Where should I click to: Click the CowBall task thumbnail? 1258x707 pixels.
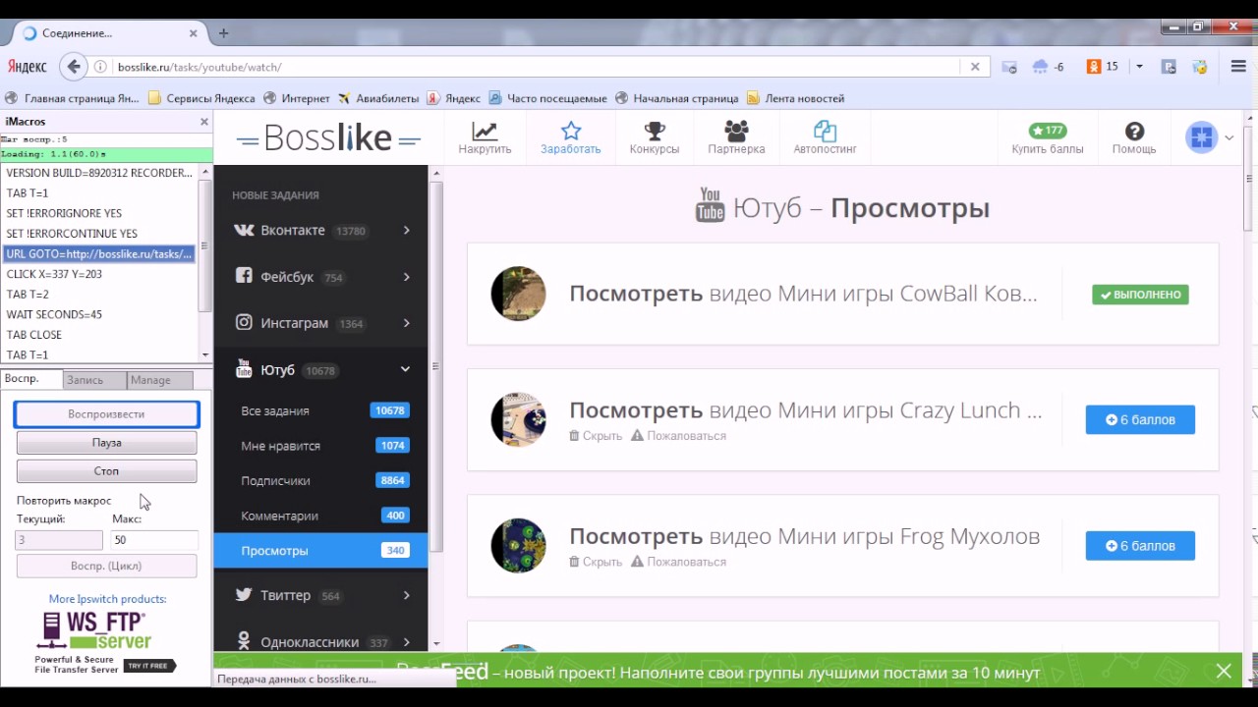[518, 294]
